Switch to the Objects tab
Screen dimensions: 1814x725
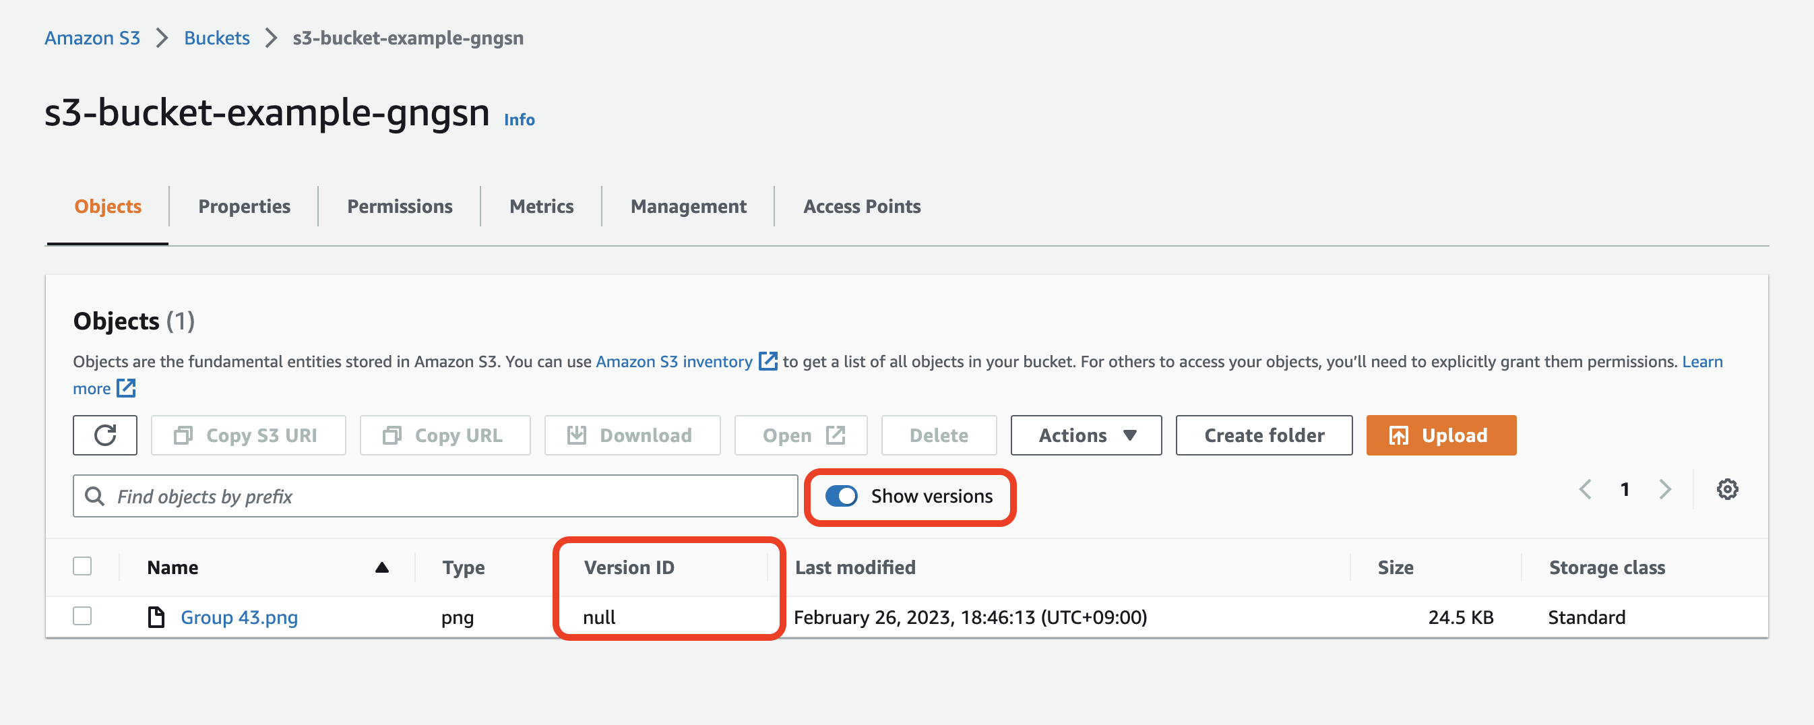(x=108, y=206)
